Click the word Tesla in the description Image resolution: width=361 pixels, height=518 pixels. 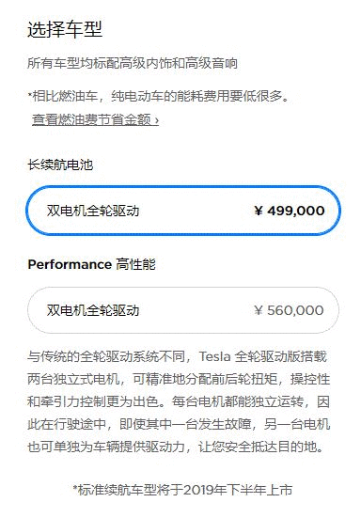[x=214, y=357]
